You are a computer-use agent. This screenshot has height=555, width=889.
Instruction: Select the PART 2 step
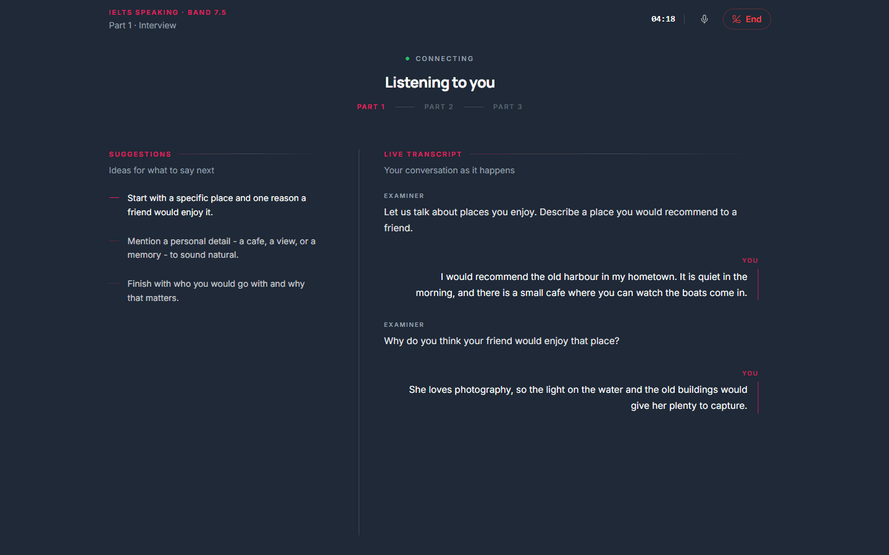pos(439,107)
